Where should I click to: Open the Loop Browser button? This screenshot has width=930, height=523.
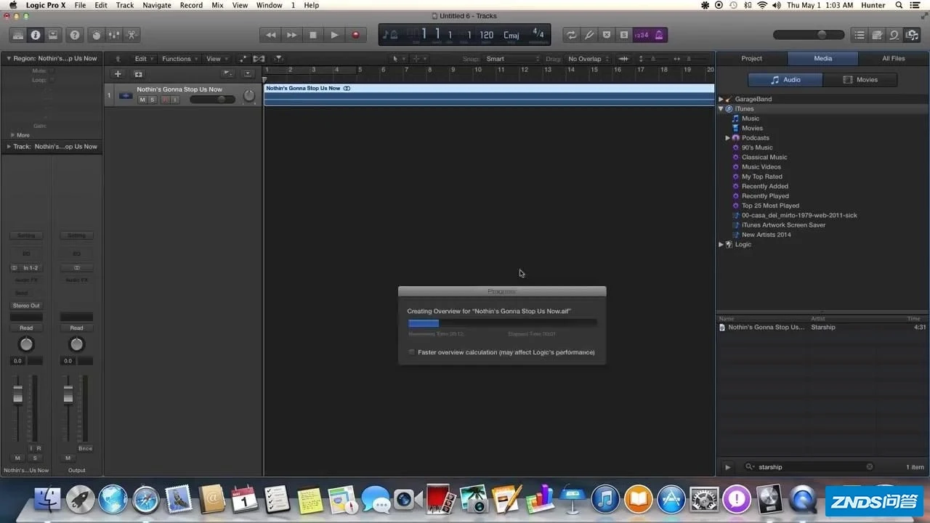pos(894,35)
